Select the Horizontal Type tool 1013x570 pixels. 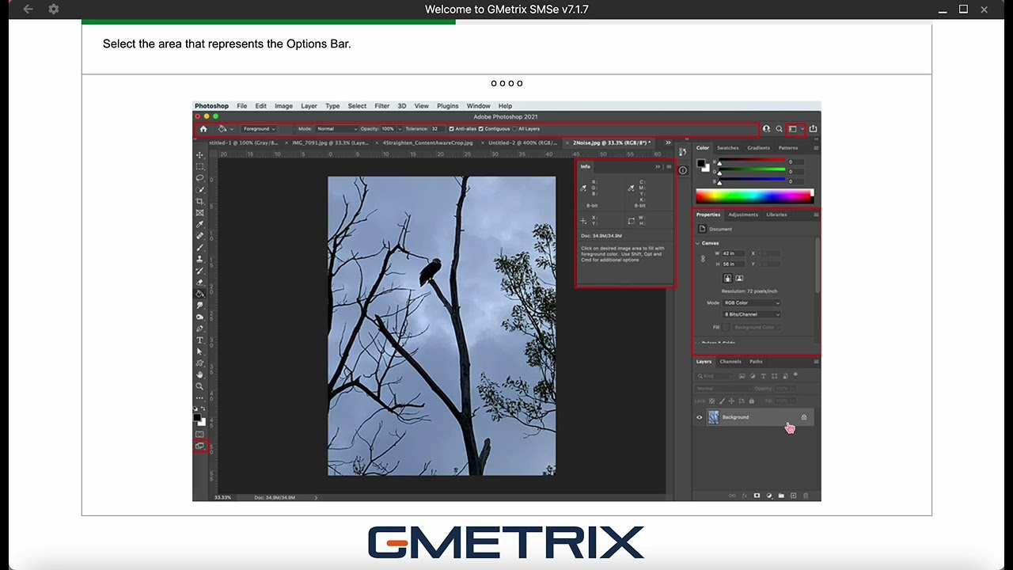coord(199,340)
